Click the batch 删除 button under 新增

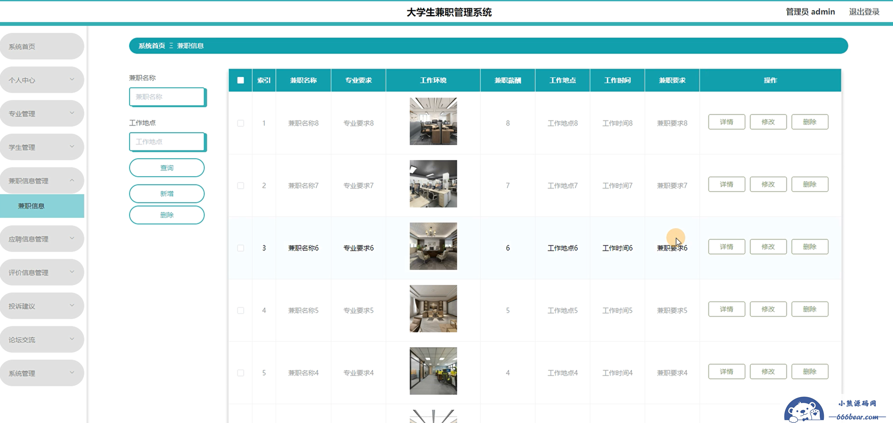(167, 215)
